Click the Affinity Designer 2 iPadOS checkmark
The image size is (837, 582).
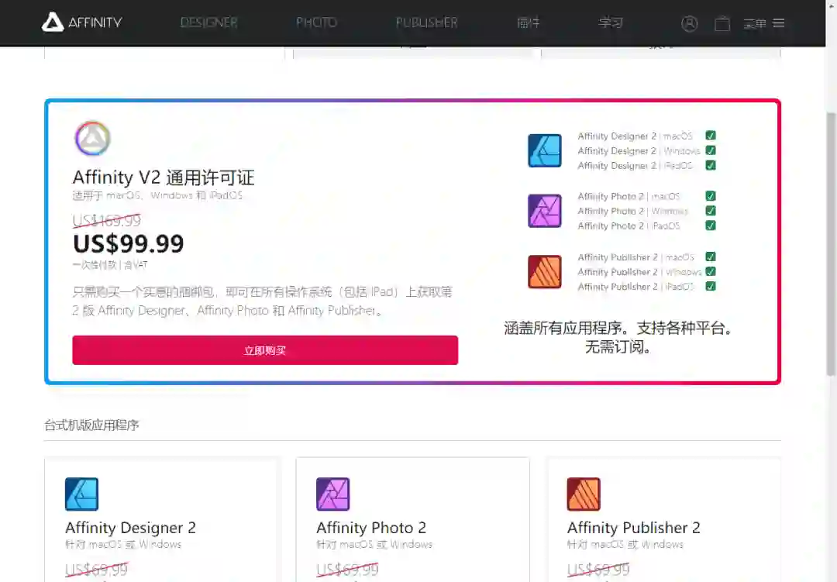[711, 166]
